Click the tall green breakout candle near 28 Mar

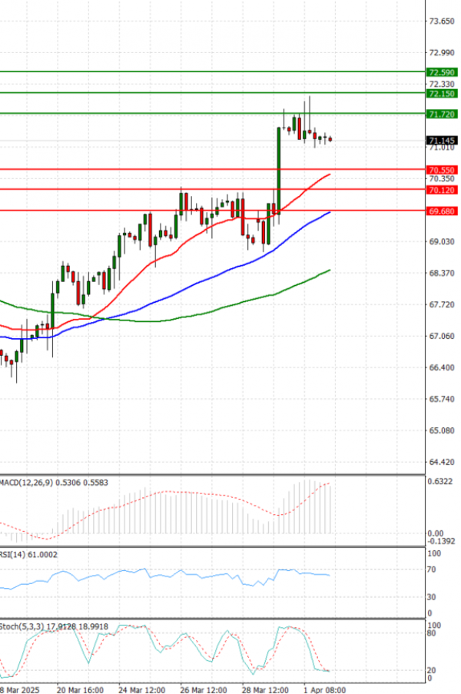coord(279,171)
